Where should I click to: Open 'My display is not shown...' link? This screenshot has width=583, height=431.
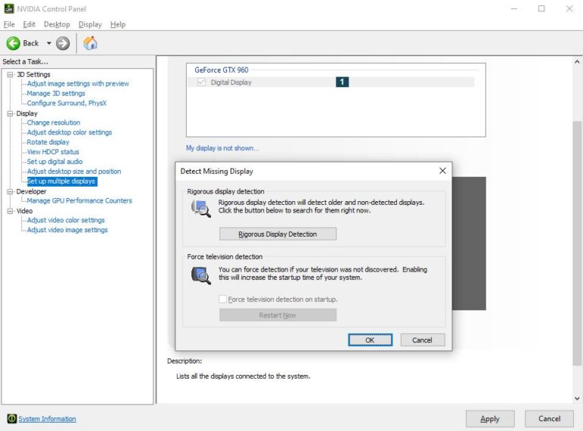click(222, 148)
